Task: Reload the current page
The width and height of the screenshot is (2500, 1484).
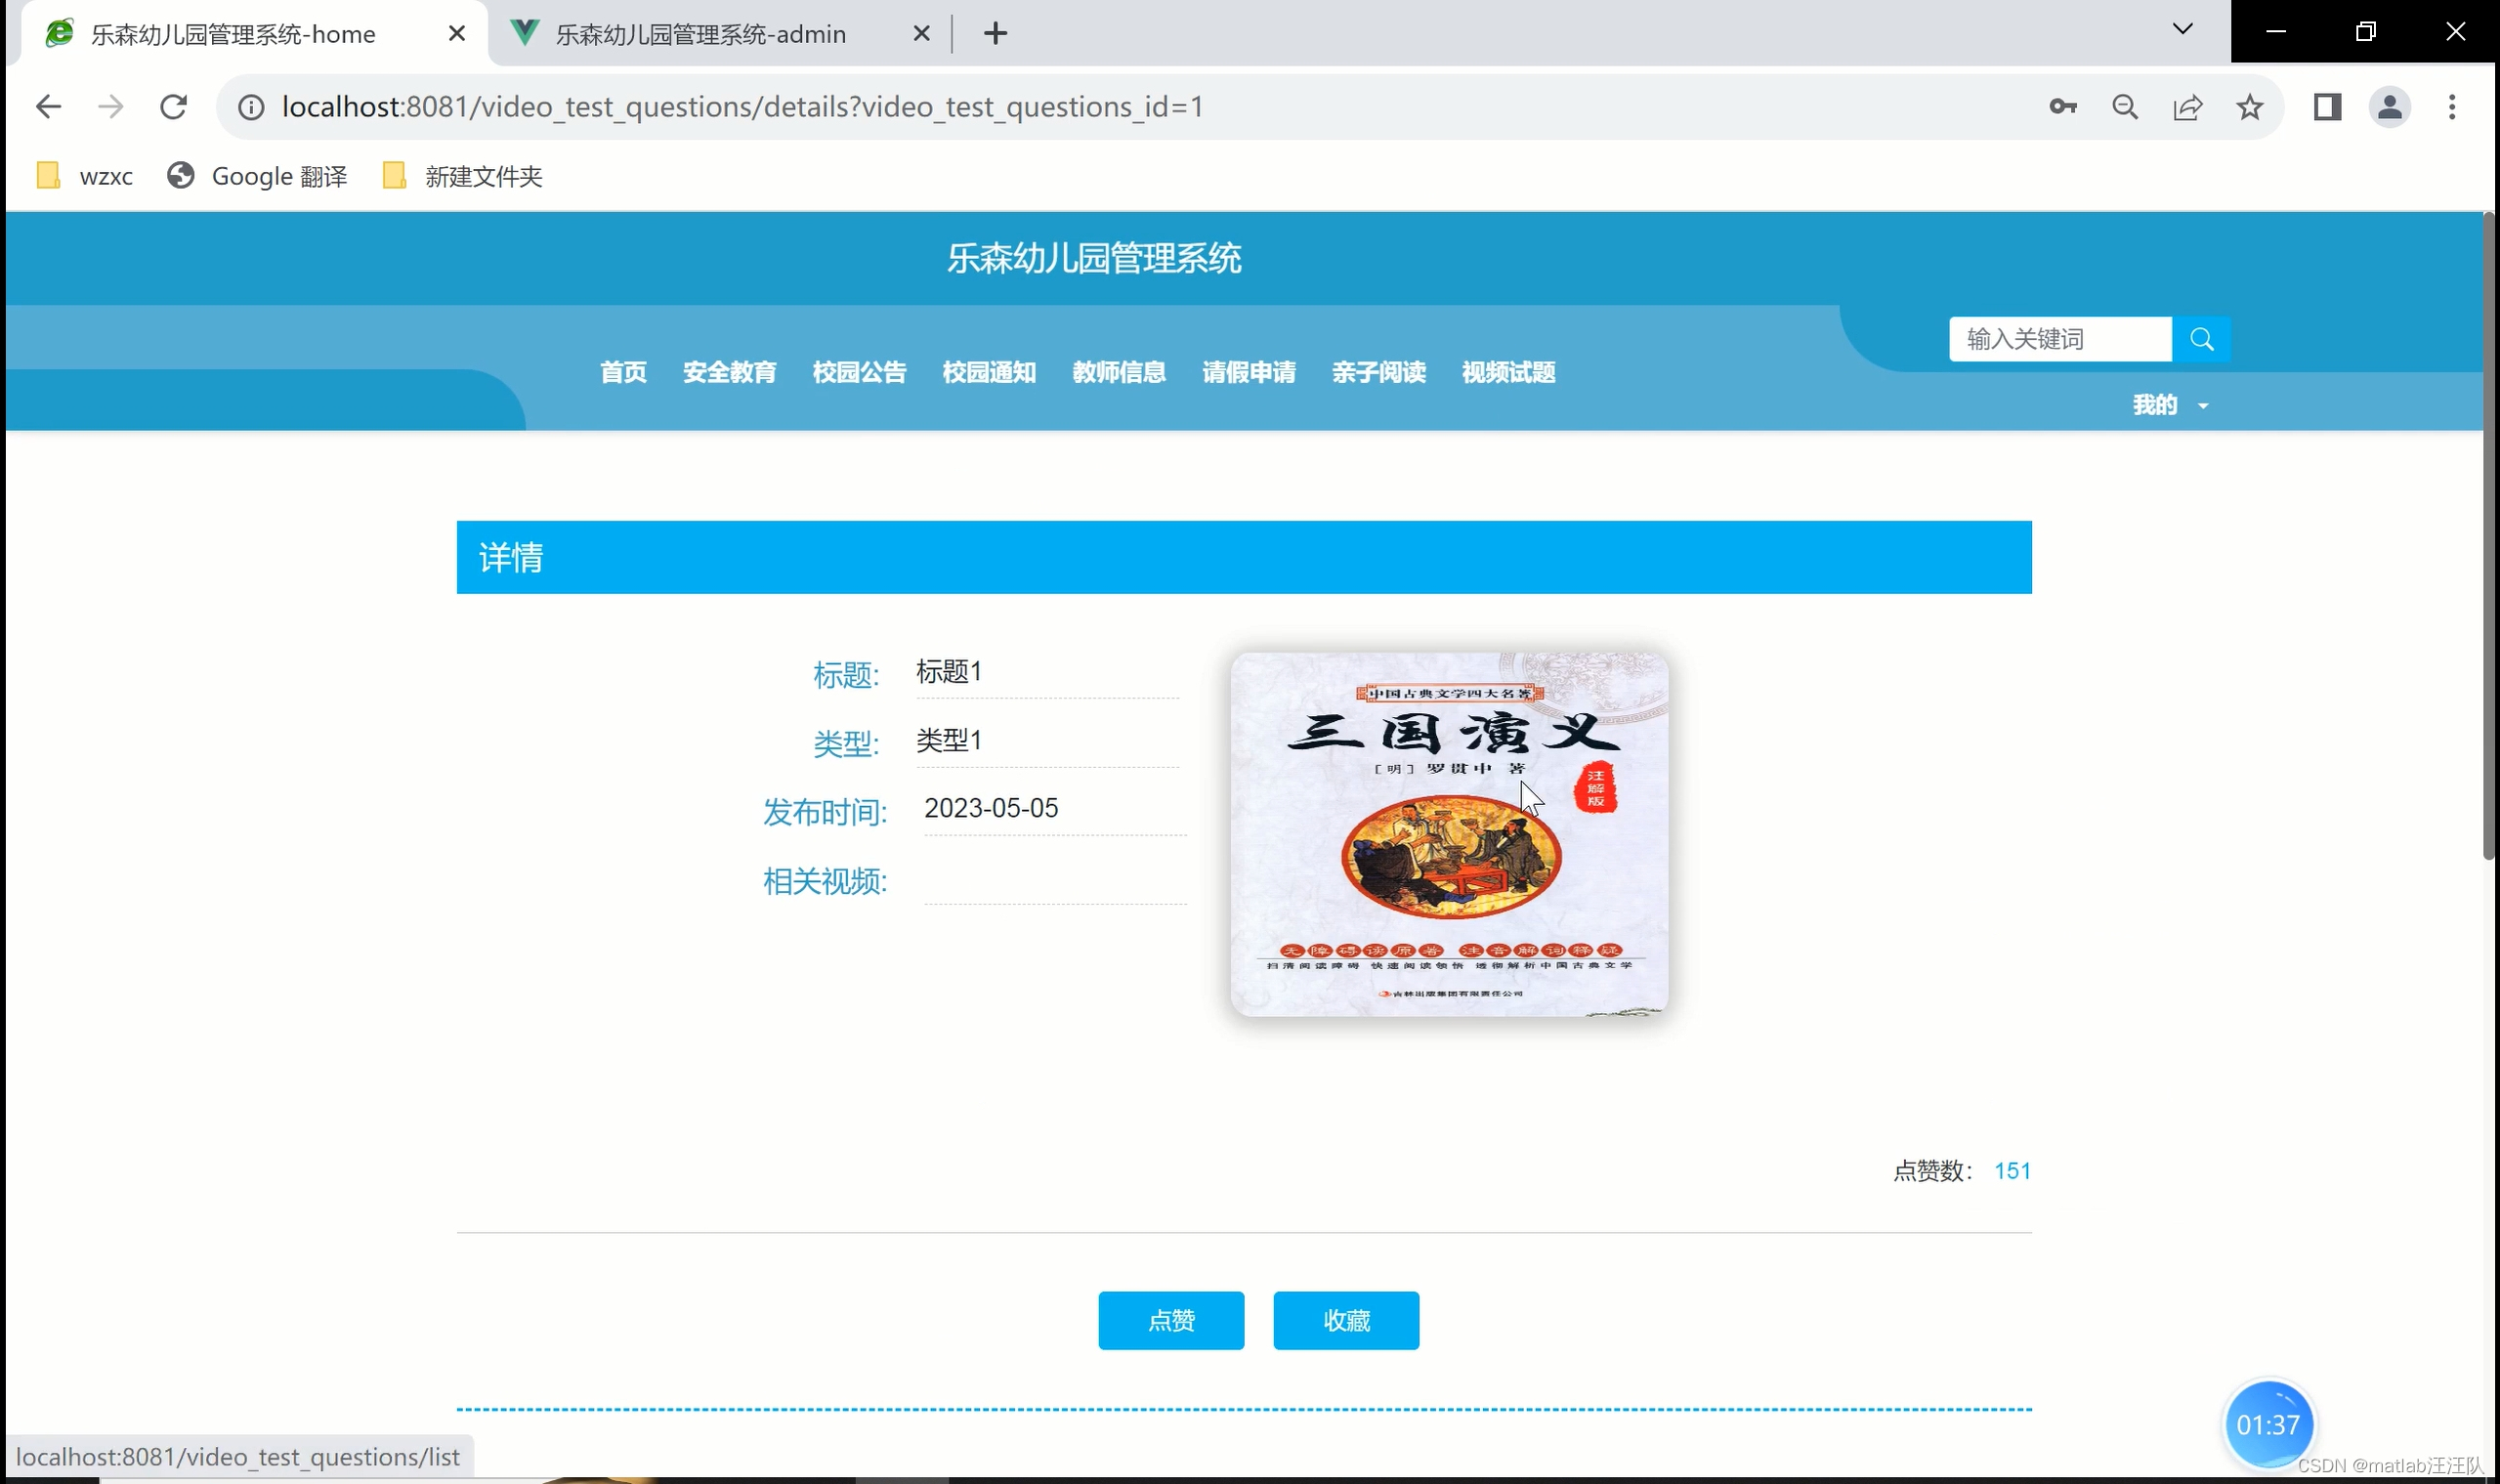Action: 174,107
